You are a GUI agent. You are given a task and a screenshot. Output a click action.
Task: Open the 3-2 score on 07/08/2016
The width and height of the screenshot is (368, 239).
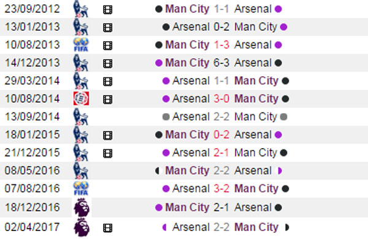coord(221,189)
